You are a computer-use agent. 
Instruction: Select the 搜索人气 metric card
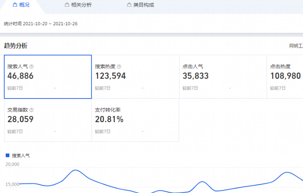(x=48, y=77)
